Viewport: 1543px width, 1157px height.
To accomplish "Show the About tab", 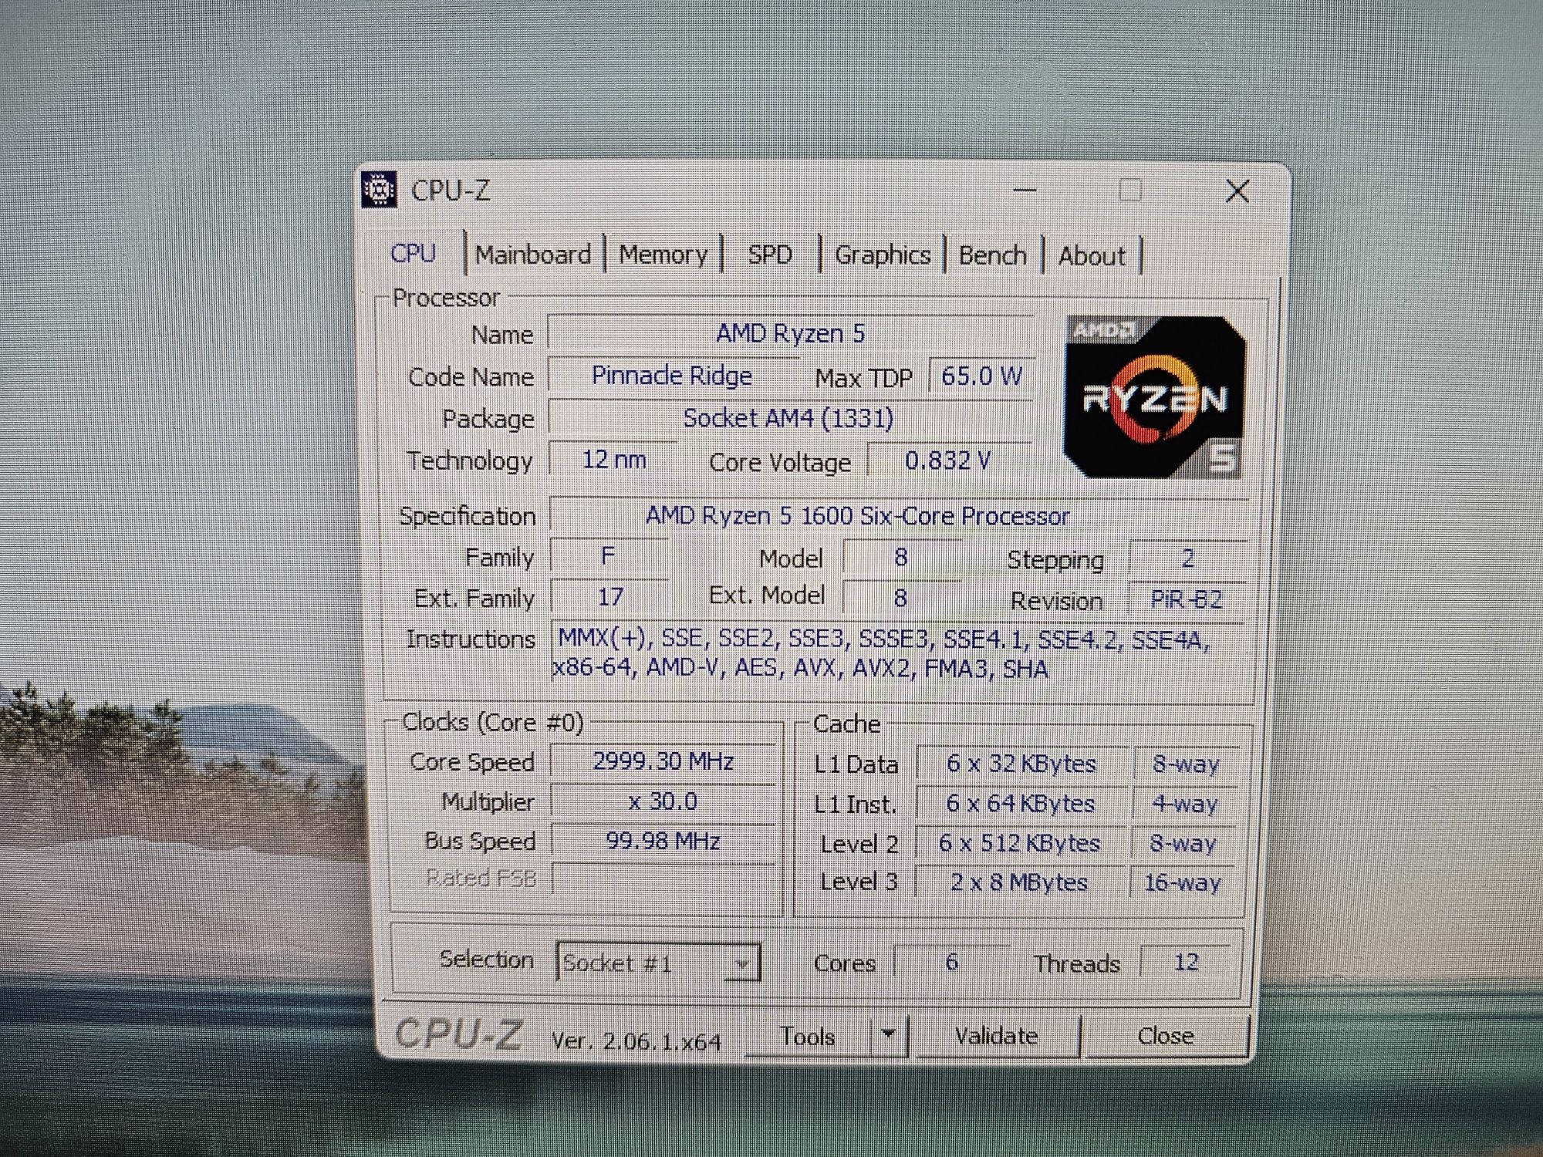I will tap(1092, 256).
